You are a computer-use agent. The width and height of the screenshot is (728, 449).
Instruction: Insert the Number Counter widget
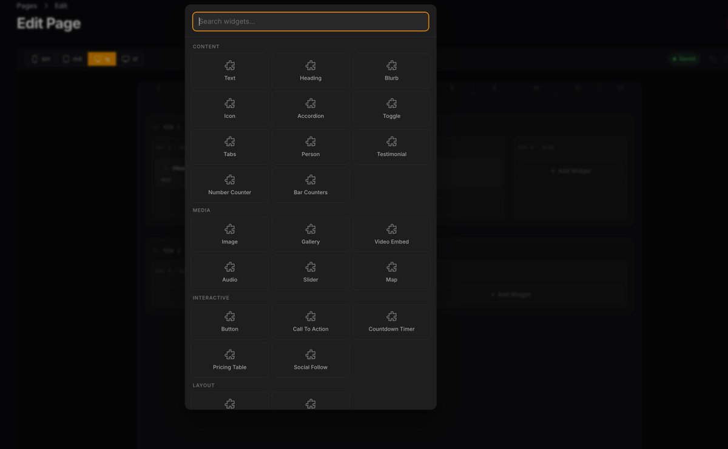pos(230,185)
